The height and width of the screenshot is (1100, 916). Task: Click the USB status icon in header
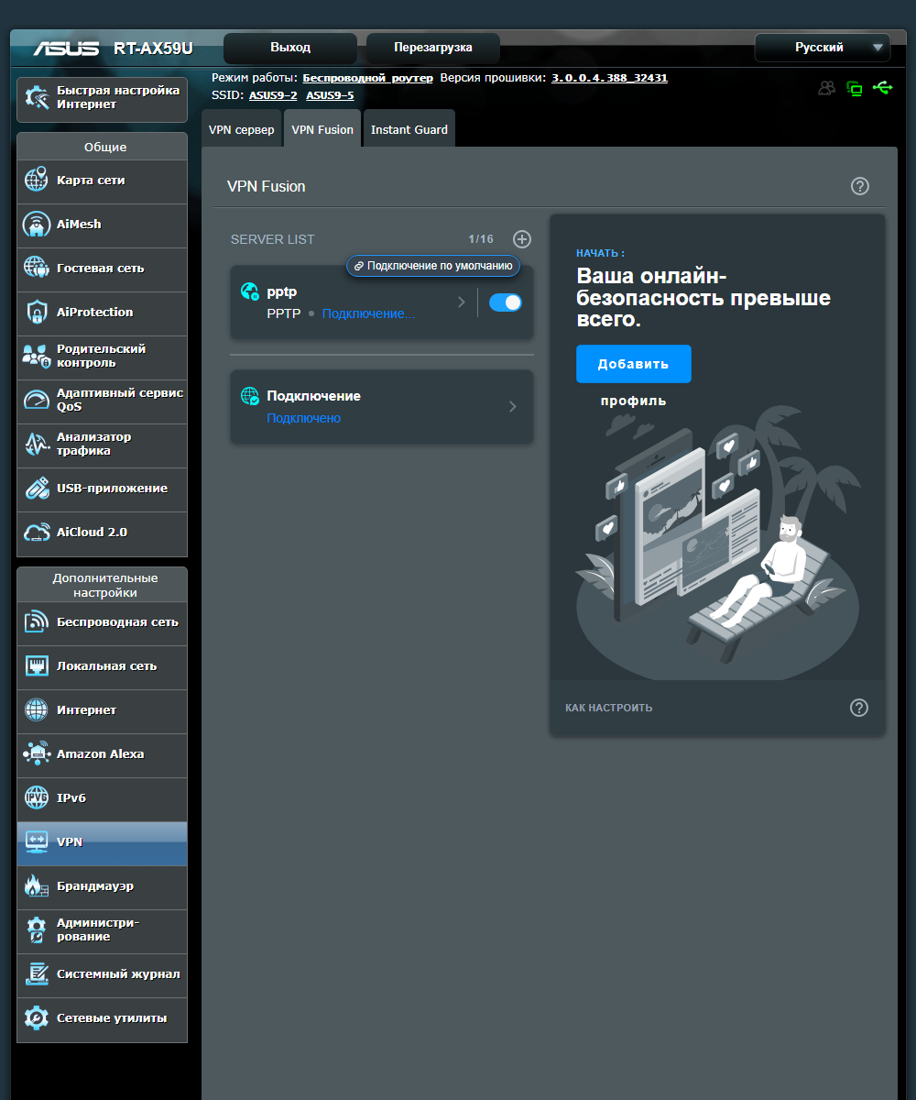[x=883, y=87]
